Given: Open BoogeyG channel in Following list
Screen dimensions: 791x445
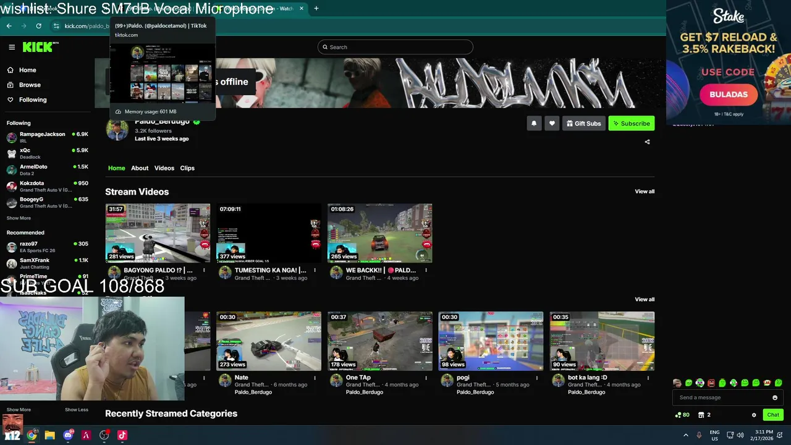Looking at the screenshot, I should 48,203.
